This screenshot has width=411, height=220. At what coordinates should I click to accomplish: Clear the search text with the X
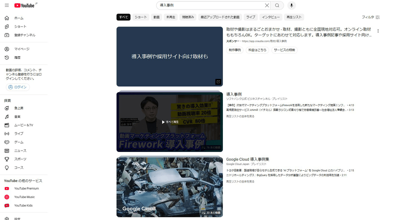tap(267, 5)
